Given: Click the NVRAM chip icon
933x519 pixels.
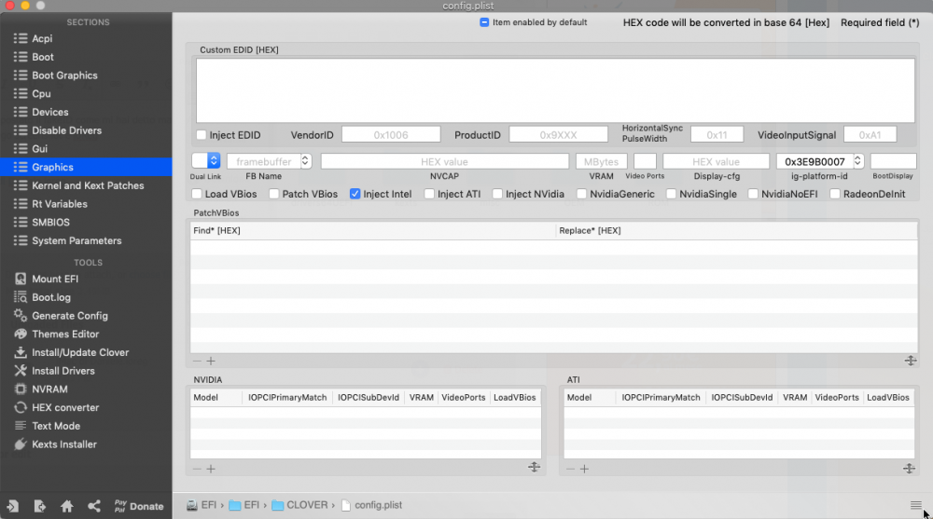Looking at the screenshot, I should (21, 389).
